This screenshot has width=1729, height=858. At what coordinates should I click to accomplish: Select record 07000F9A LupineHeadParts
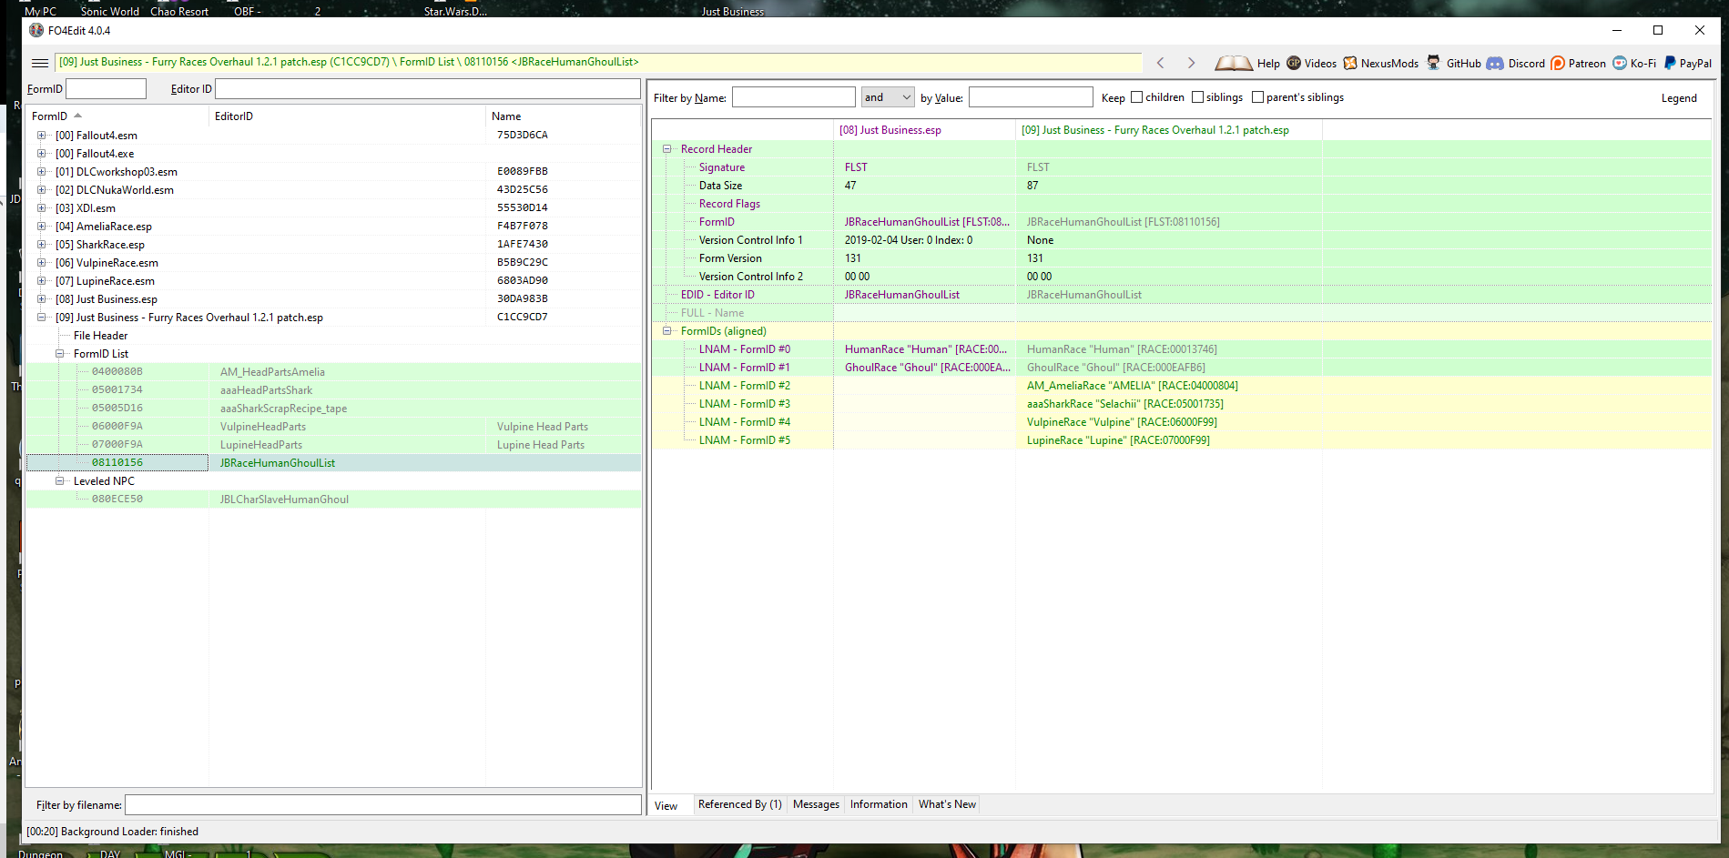tap(333, 444)
